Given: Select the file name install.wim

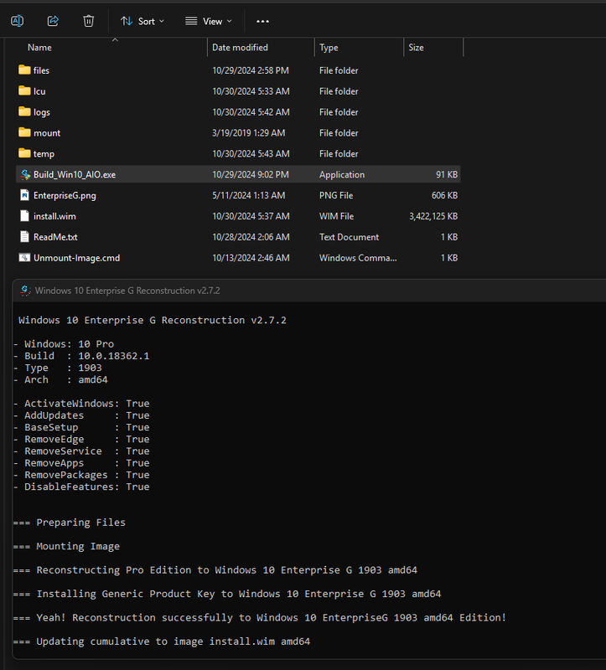Looking at the screenshot, I should 54,216.
